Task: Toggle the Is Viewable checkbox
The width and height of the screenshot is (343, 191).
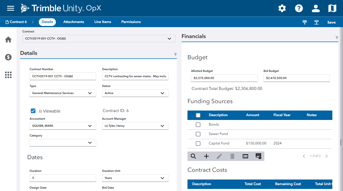Action: pos(33,111)
